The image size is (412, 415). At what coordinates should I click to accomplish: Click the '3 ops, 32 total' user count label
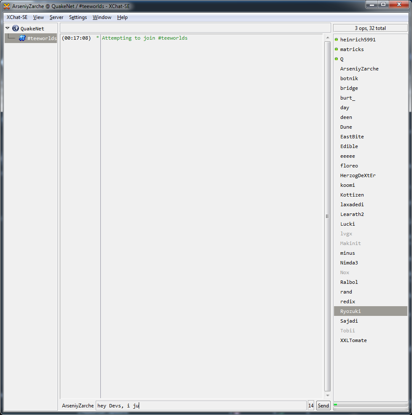[x=370, y=28]
